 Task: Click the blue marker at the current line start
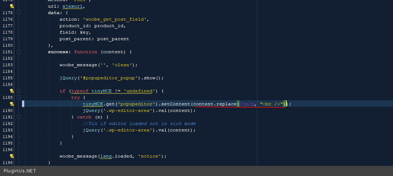[x=23, y=104]
